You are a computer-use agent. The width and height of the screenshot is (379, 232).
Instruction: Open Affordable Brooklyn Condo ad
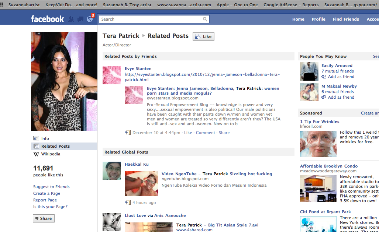329,166
